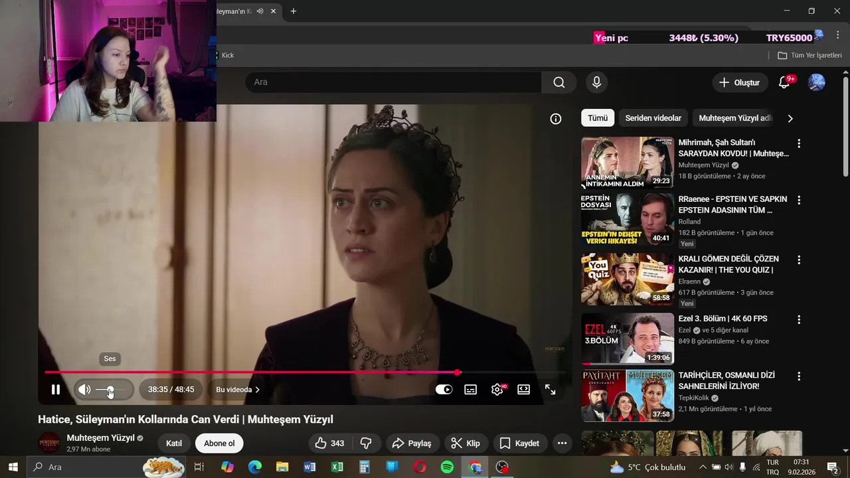Open video player settings gear
Screen dimensions: 850x478
[497, 390]
